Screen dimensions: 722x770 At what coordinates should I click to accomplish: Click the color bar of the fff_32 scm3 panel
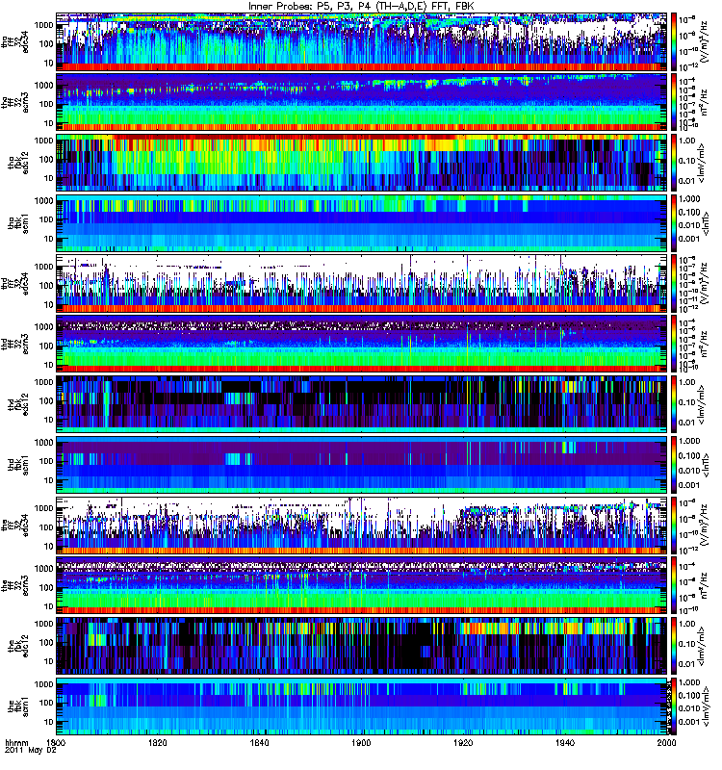coord(674,585)
